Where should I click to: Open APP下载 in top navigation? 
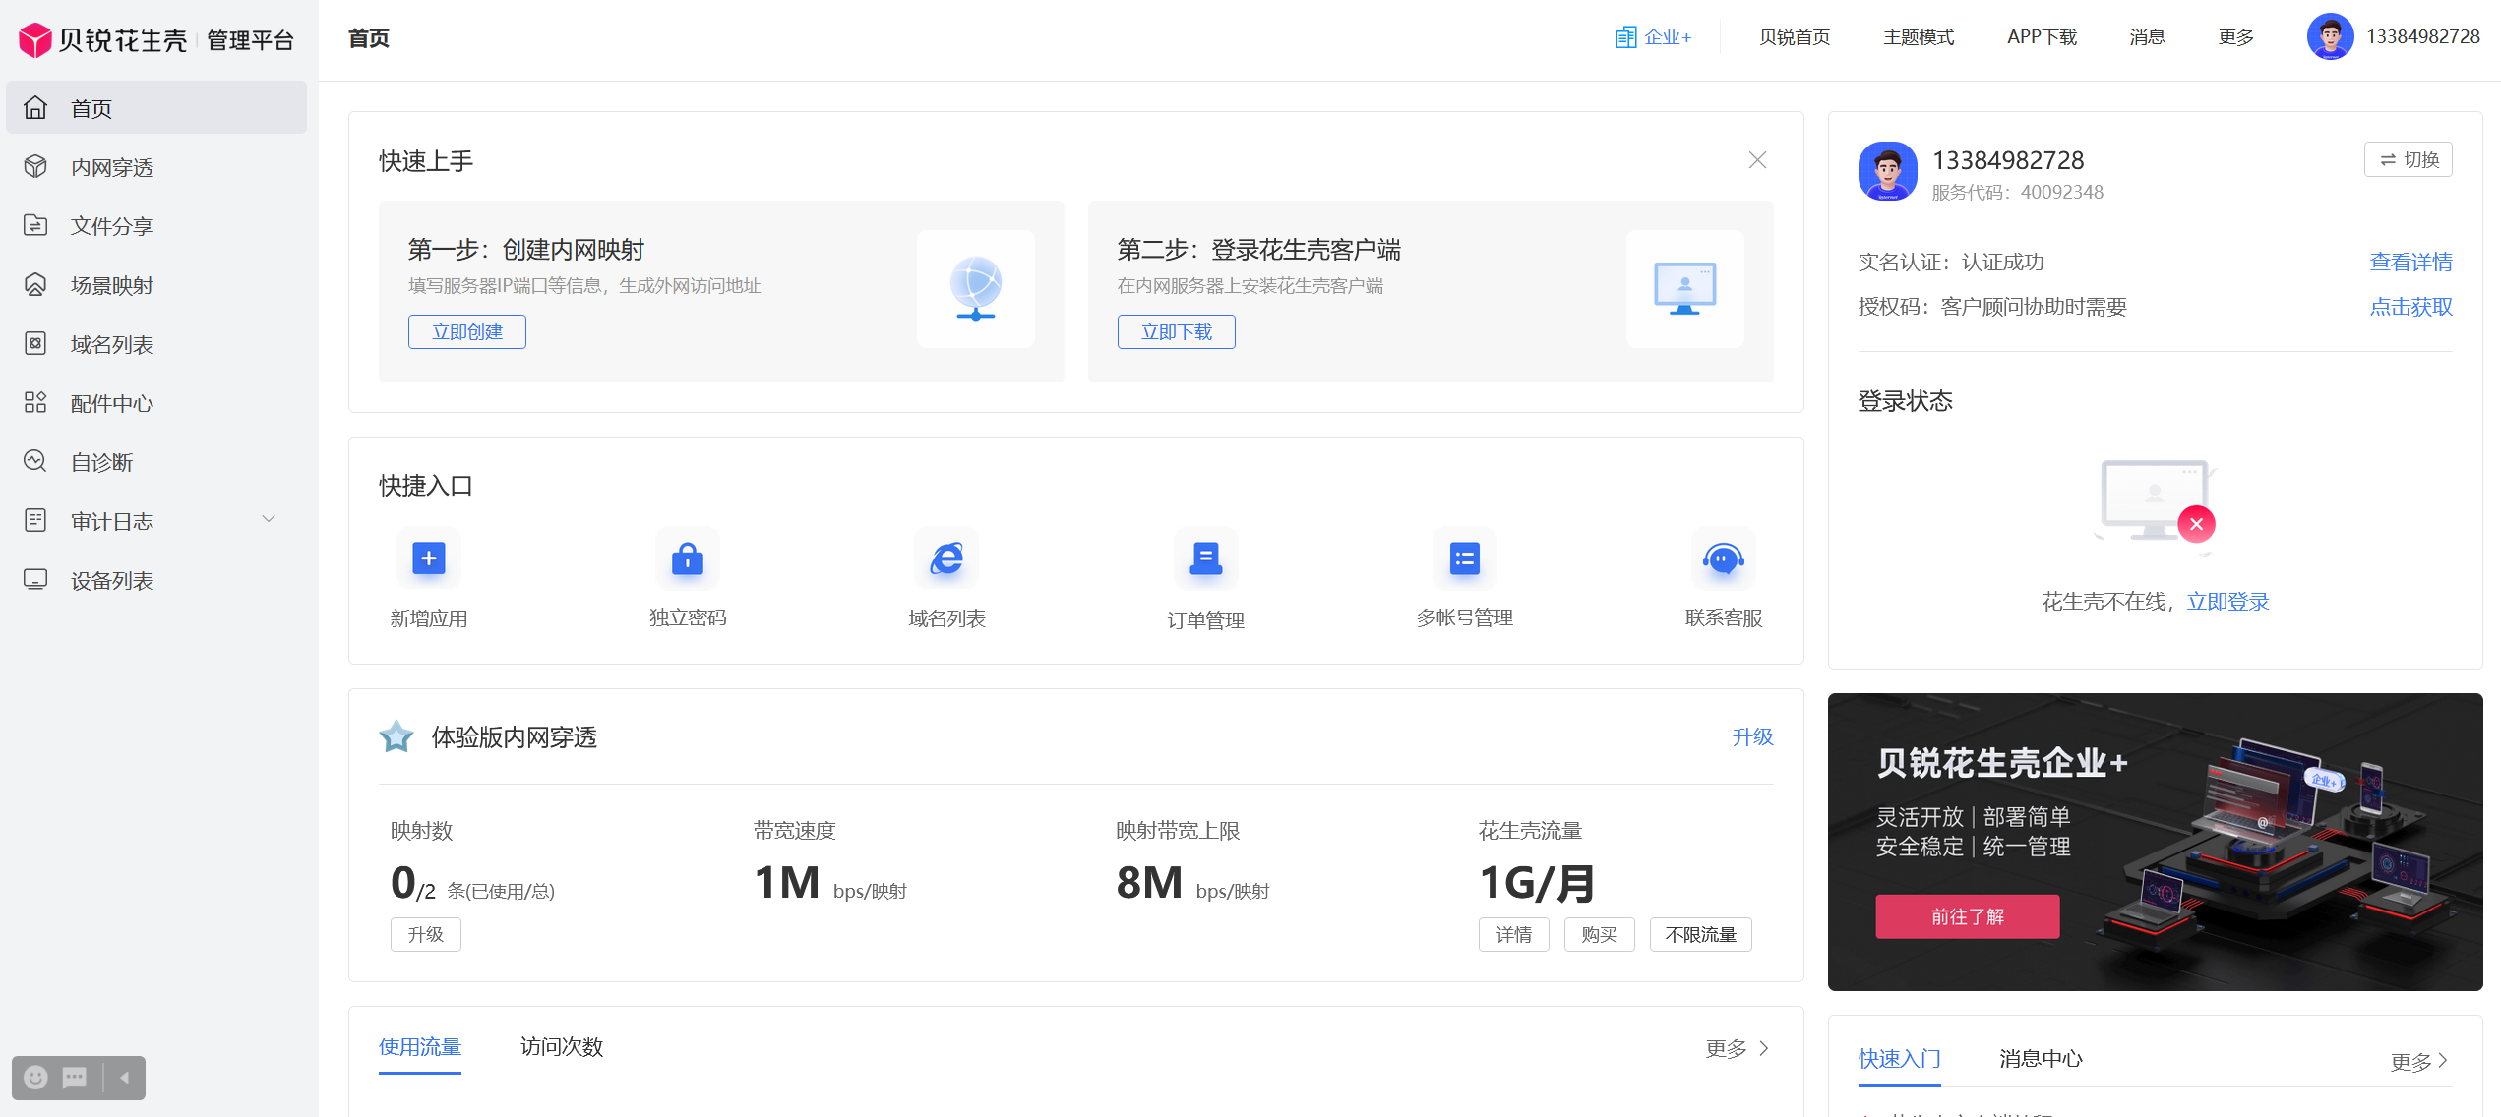[x=2042, y=37]
